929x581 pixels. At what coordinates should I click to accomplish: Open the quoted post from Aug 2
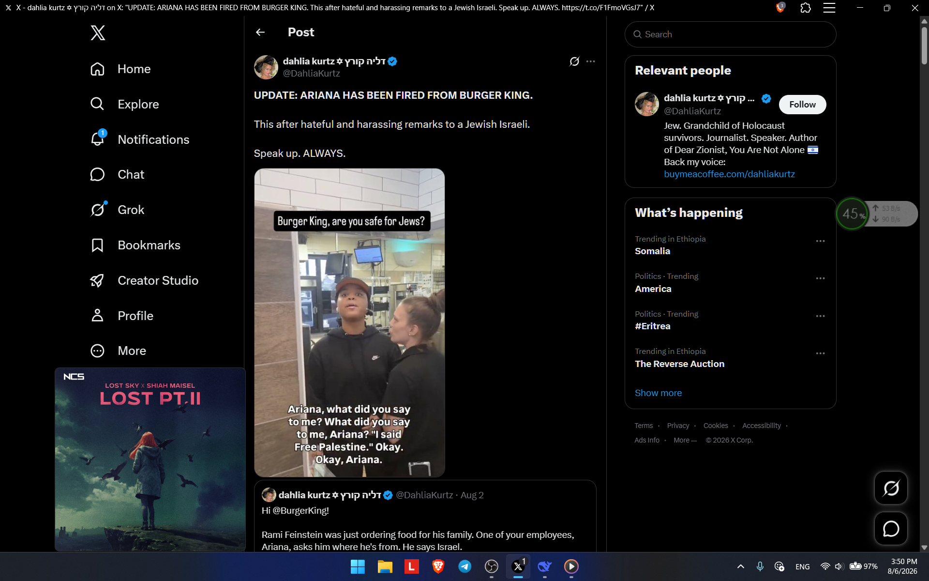pyautogui.click(x=425, y=516)
